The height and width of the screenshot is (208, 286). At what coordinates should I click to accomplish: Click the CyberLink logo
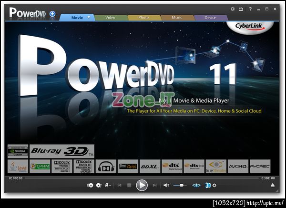[250, 27]
